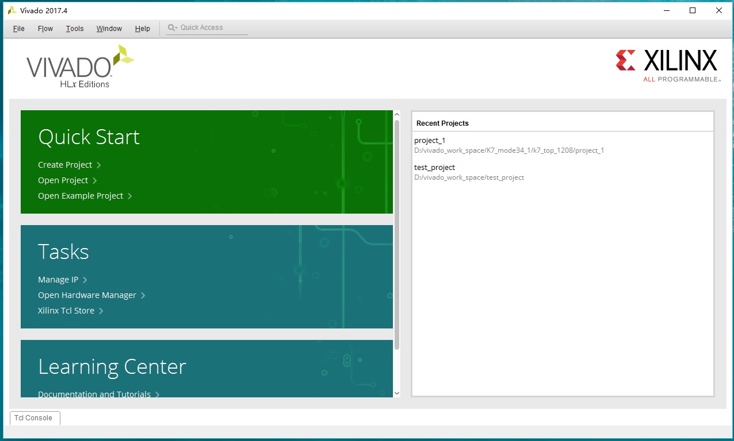Close the Vivado window
734x441 pixels.
coord(719,10)
